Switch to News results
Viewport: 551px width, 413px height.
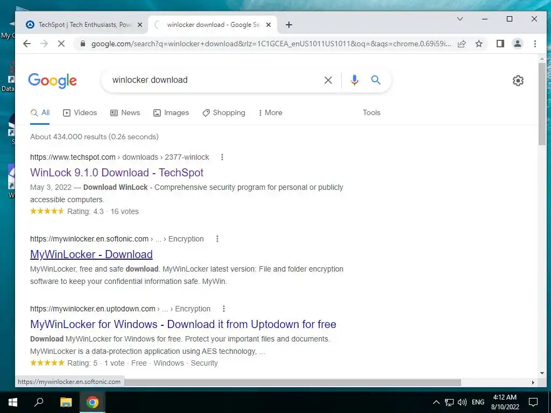tap(125, 113)
